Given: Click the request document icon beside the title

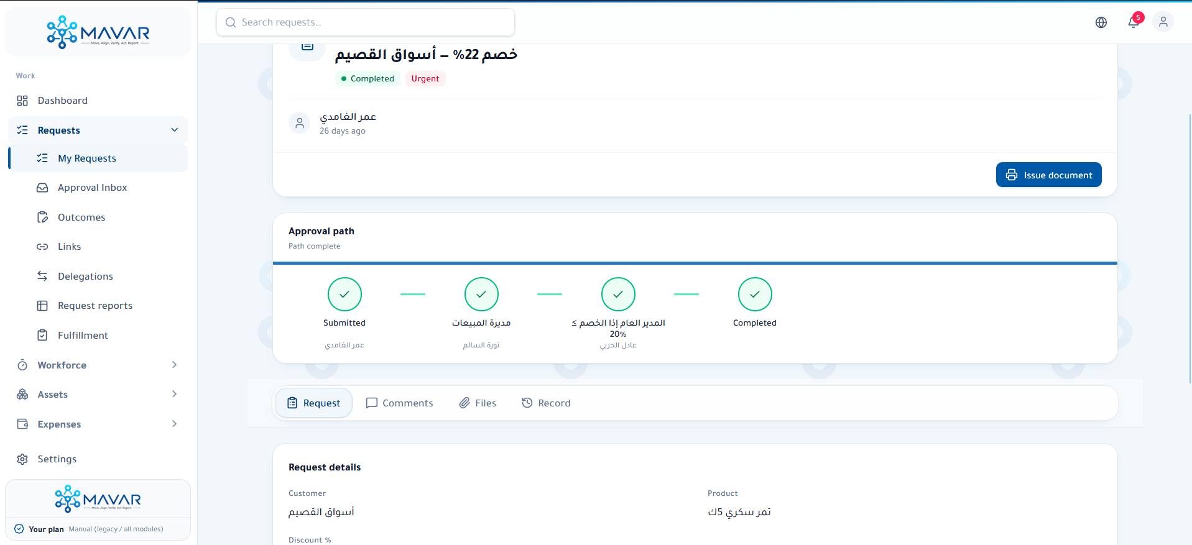Looking at the screenshot, I should click(307, 47).
